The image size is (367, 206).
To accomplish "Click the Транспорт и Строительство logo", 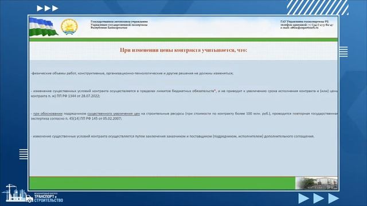I will pyautogui.click(x=32, y=193).
